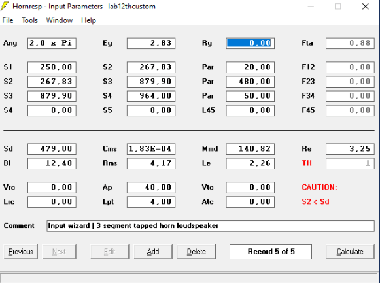Click the Comment text field
380x283 pixels.
[x=211, y=226]
